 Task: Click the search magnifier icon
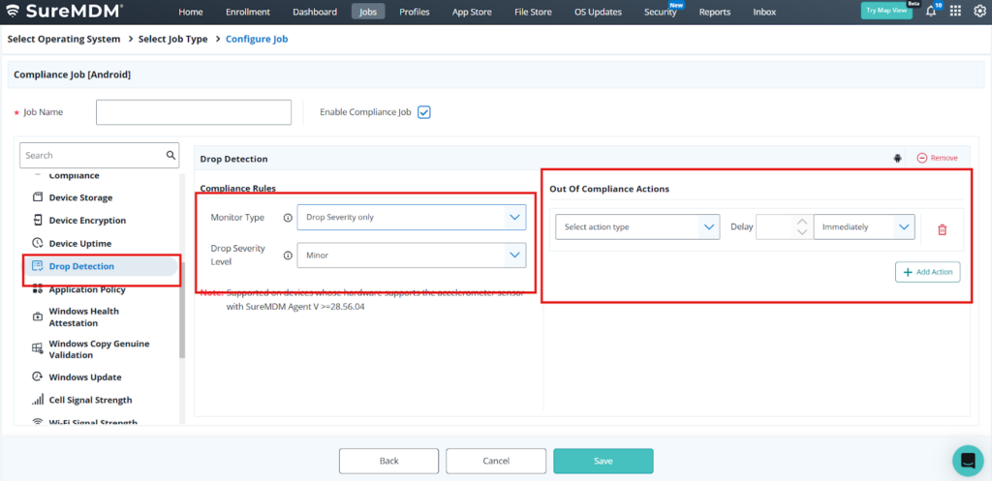tap(171, 155)
